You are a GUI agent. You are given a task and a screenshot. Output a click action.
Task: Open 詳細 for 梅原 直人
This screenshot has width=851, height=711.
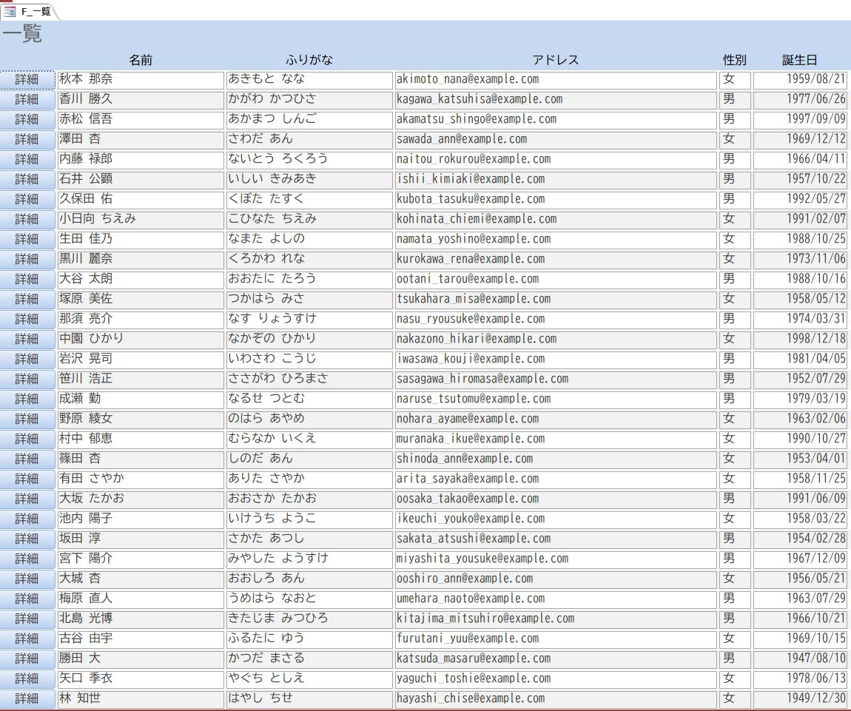coord(27,599)
